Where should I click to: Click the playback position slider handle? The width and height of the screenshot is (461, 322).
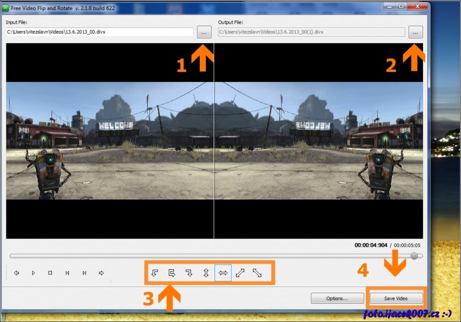[x=415, y=256]
